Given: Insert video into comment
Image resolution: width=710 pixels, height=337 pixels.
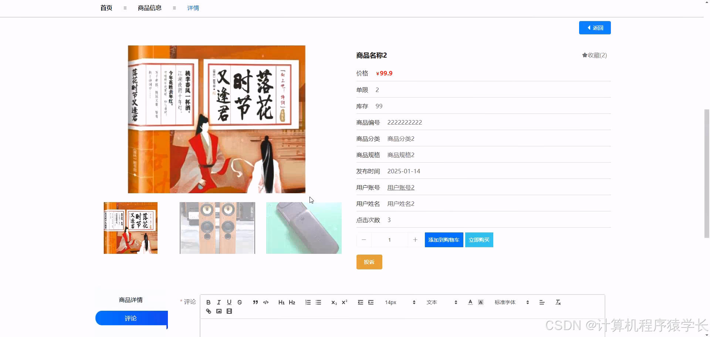Looking at the screenshot, I should pos(229,311).
